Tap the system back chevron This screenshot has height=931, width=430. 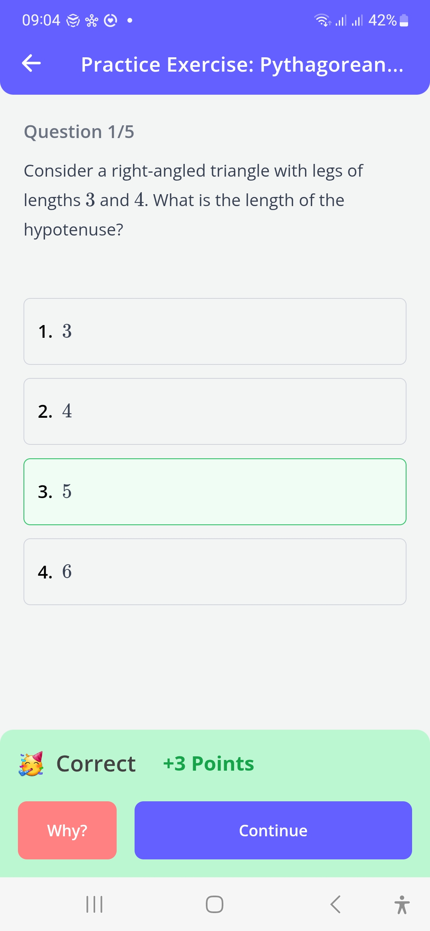[335, 904]
